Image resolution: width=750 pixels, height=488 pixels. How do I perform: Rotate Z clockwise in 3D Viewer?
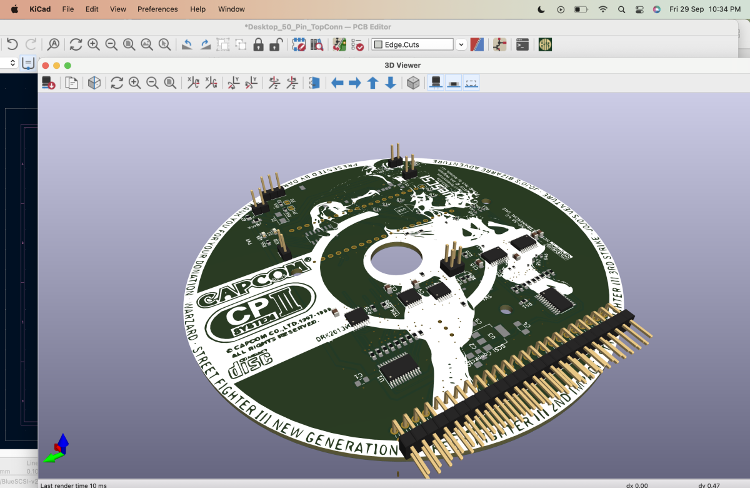click(x=274, y=83)
